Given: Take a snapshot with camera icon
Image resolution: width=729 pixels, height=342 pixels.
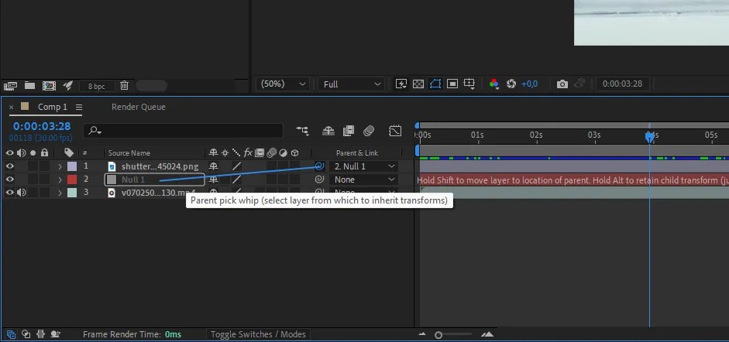Looking at the screenshot, I should 562,84.
